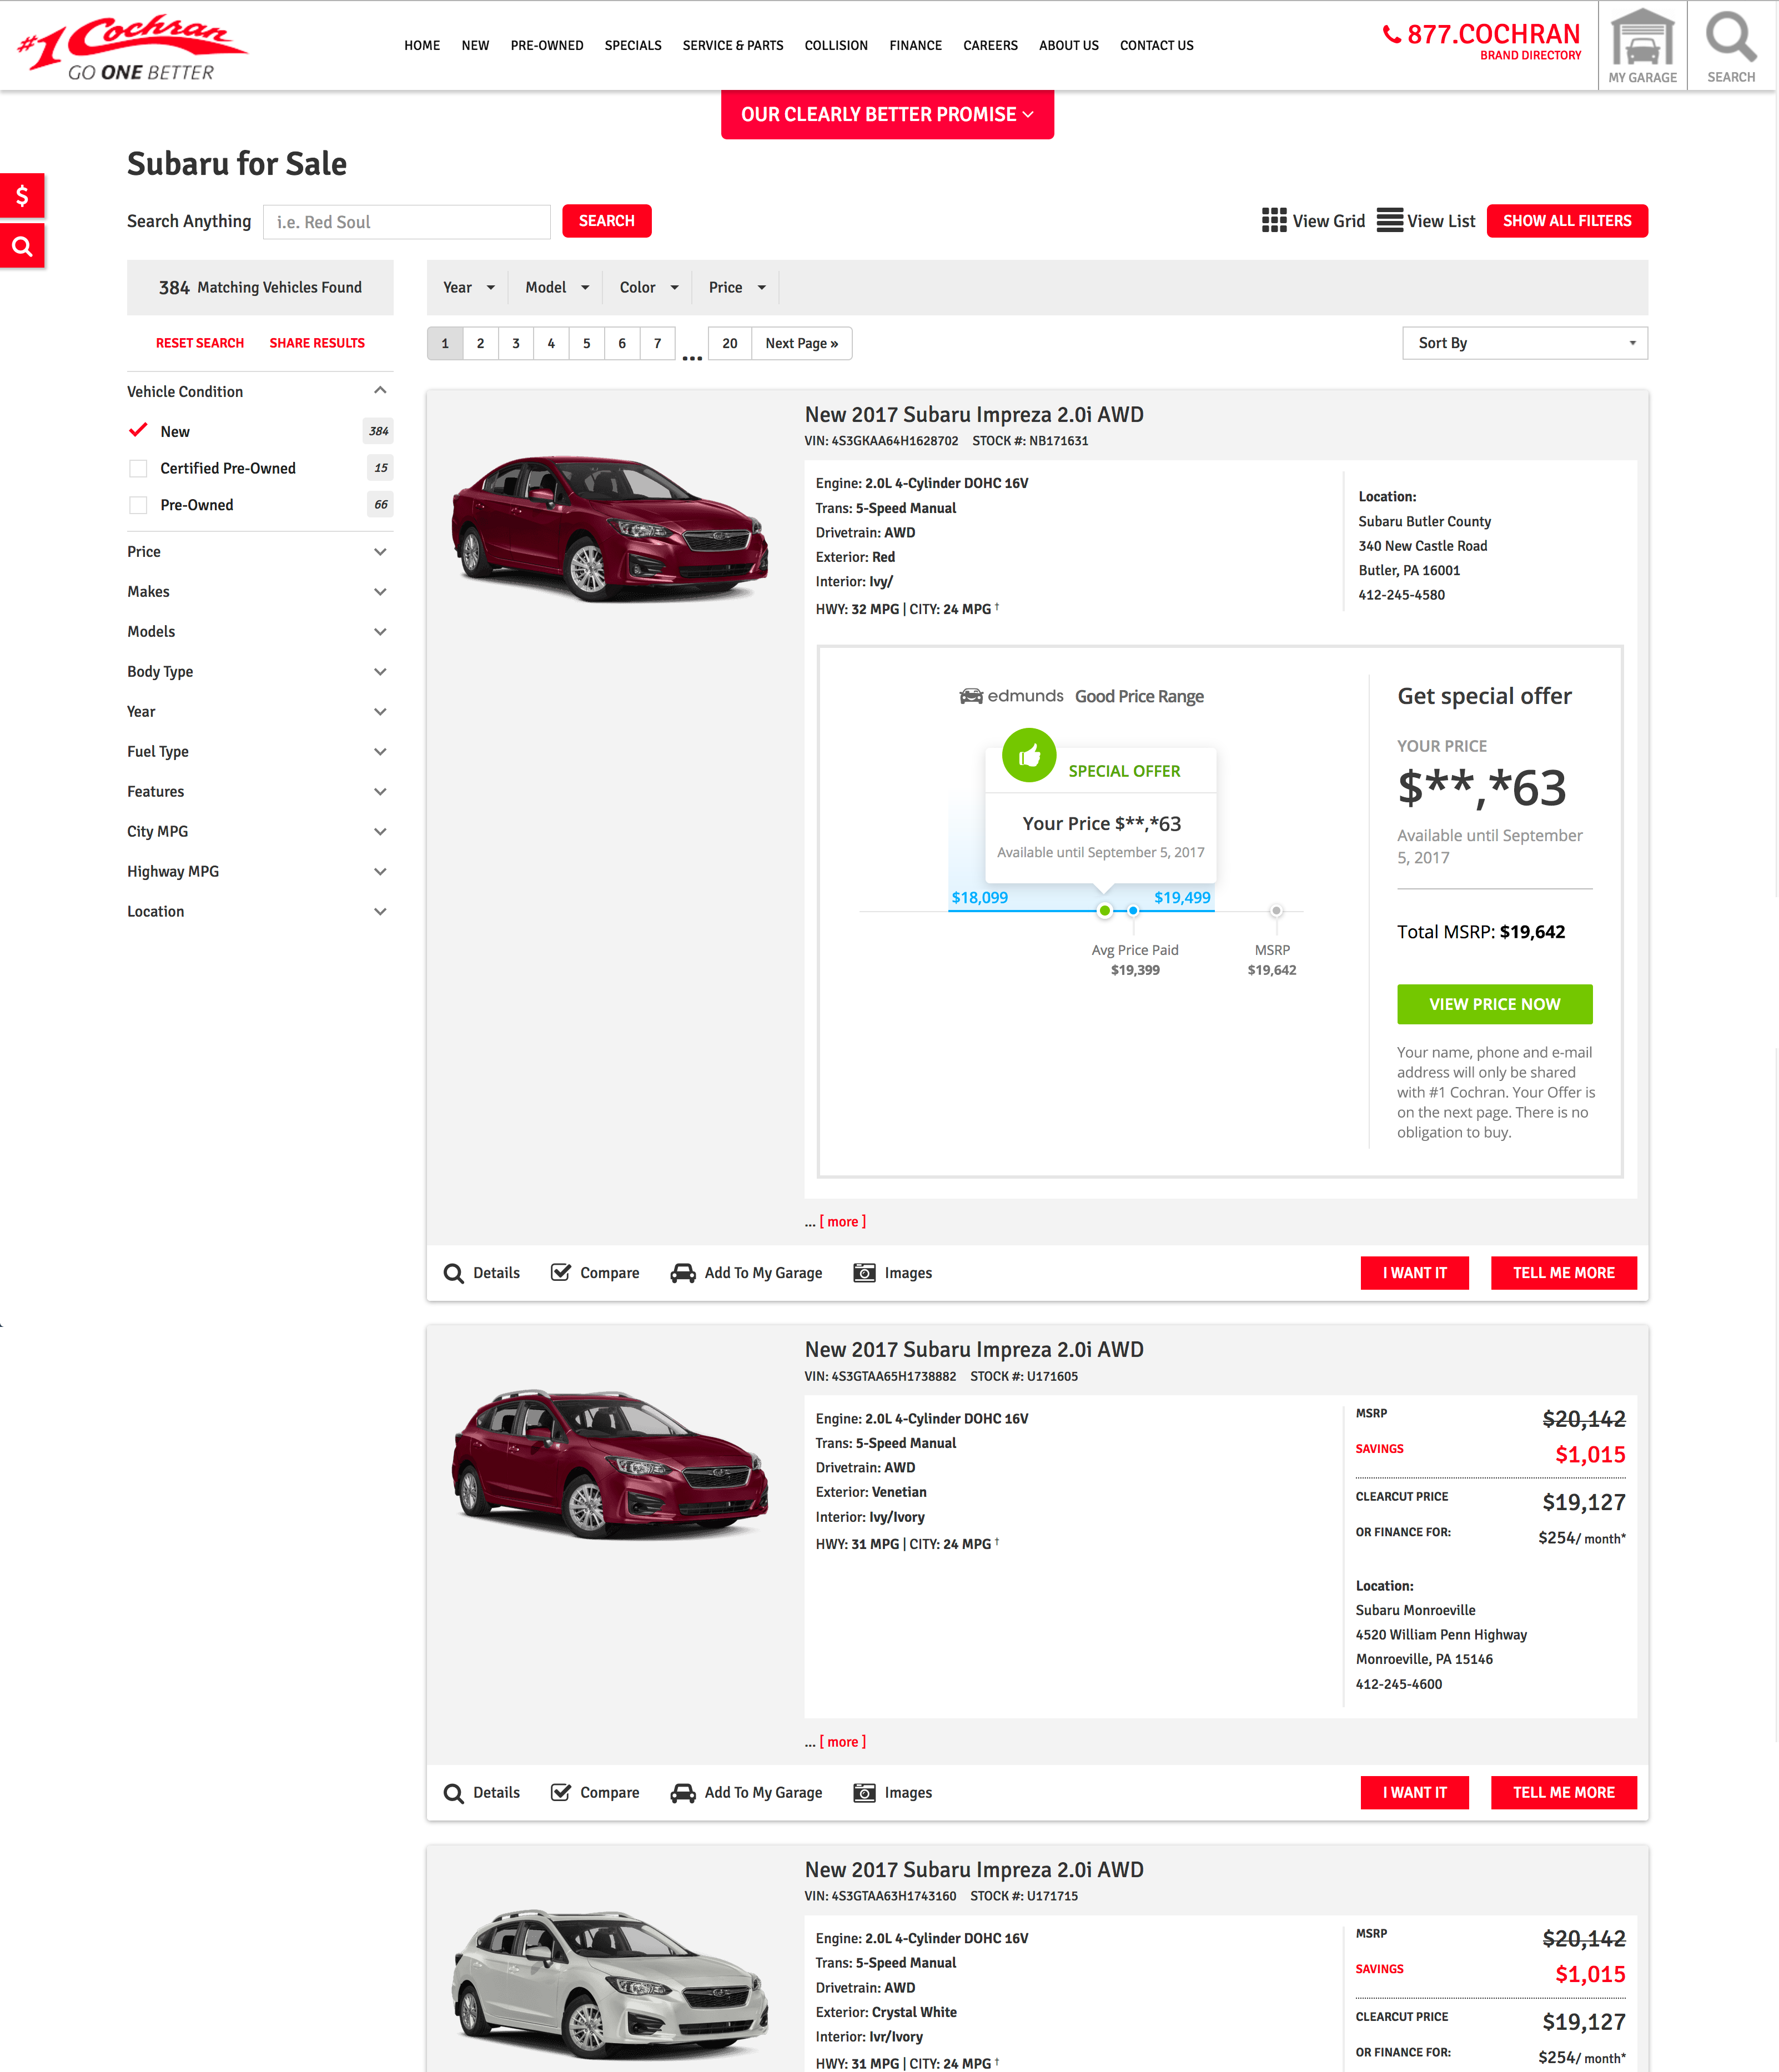Open the Color filter dropdown
This screenshot has width=1779, height=2072.
pyautogui.click(x=648, y=288)
